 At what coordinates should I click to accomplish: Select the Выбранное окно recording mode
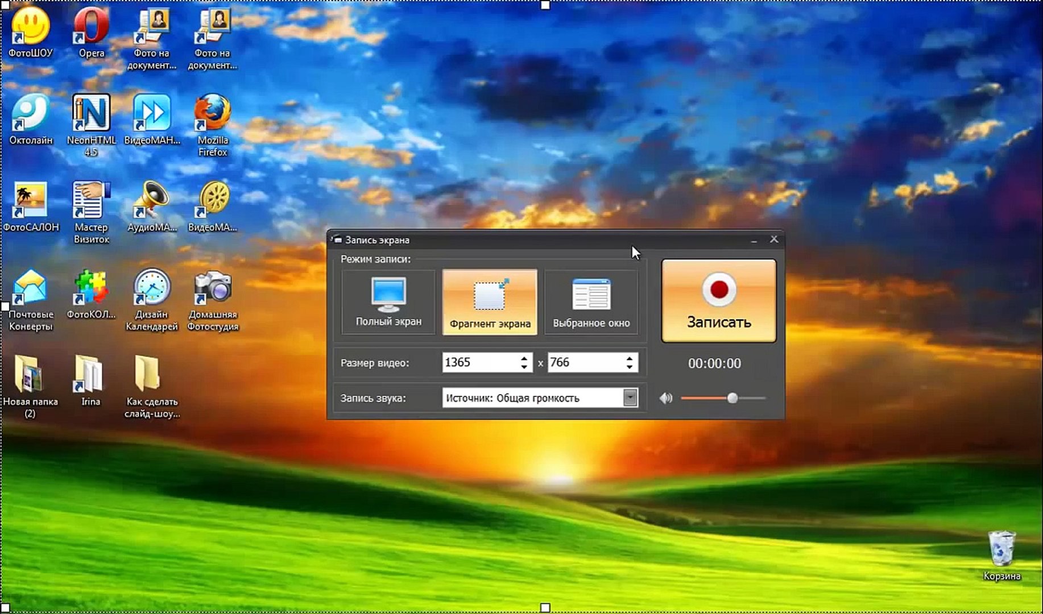(x=591, y=302)
